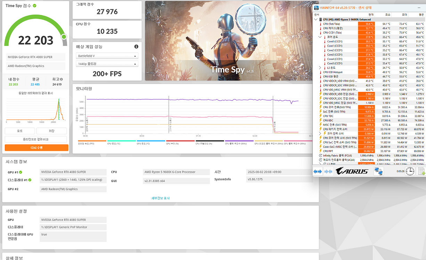Click the clock reset-timer icon in HWiNFO

(x=410, y=171)
